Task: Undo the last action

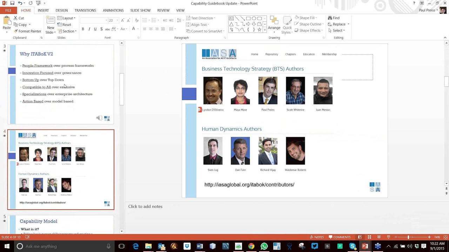Action: point(20,3)
